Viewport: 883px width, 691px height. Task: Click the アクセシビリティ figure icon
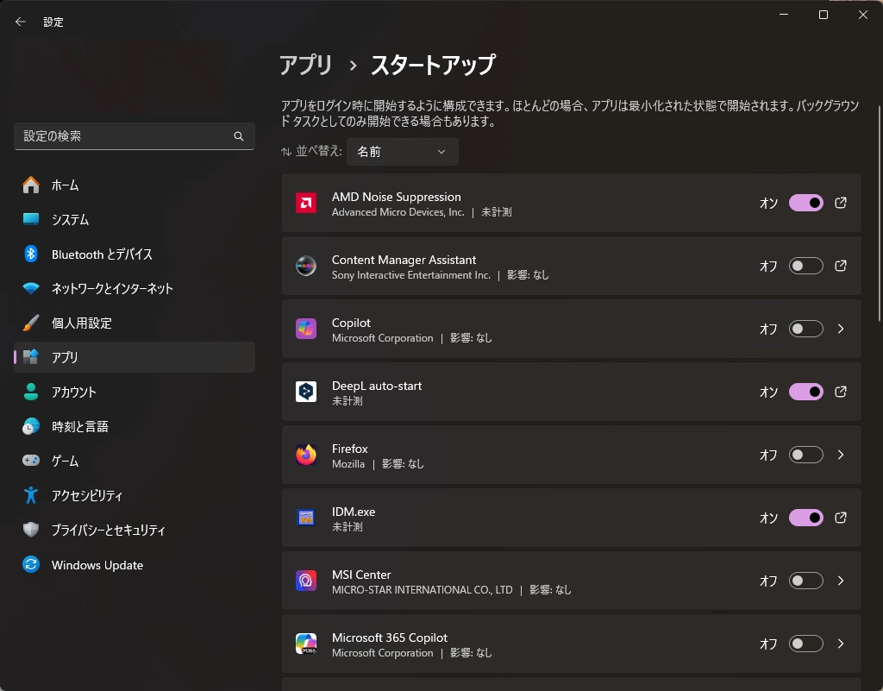[31, 495]
